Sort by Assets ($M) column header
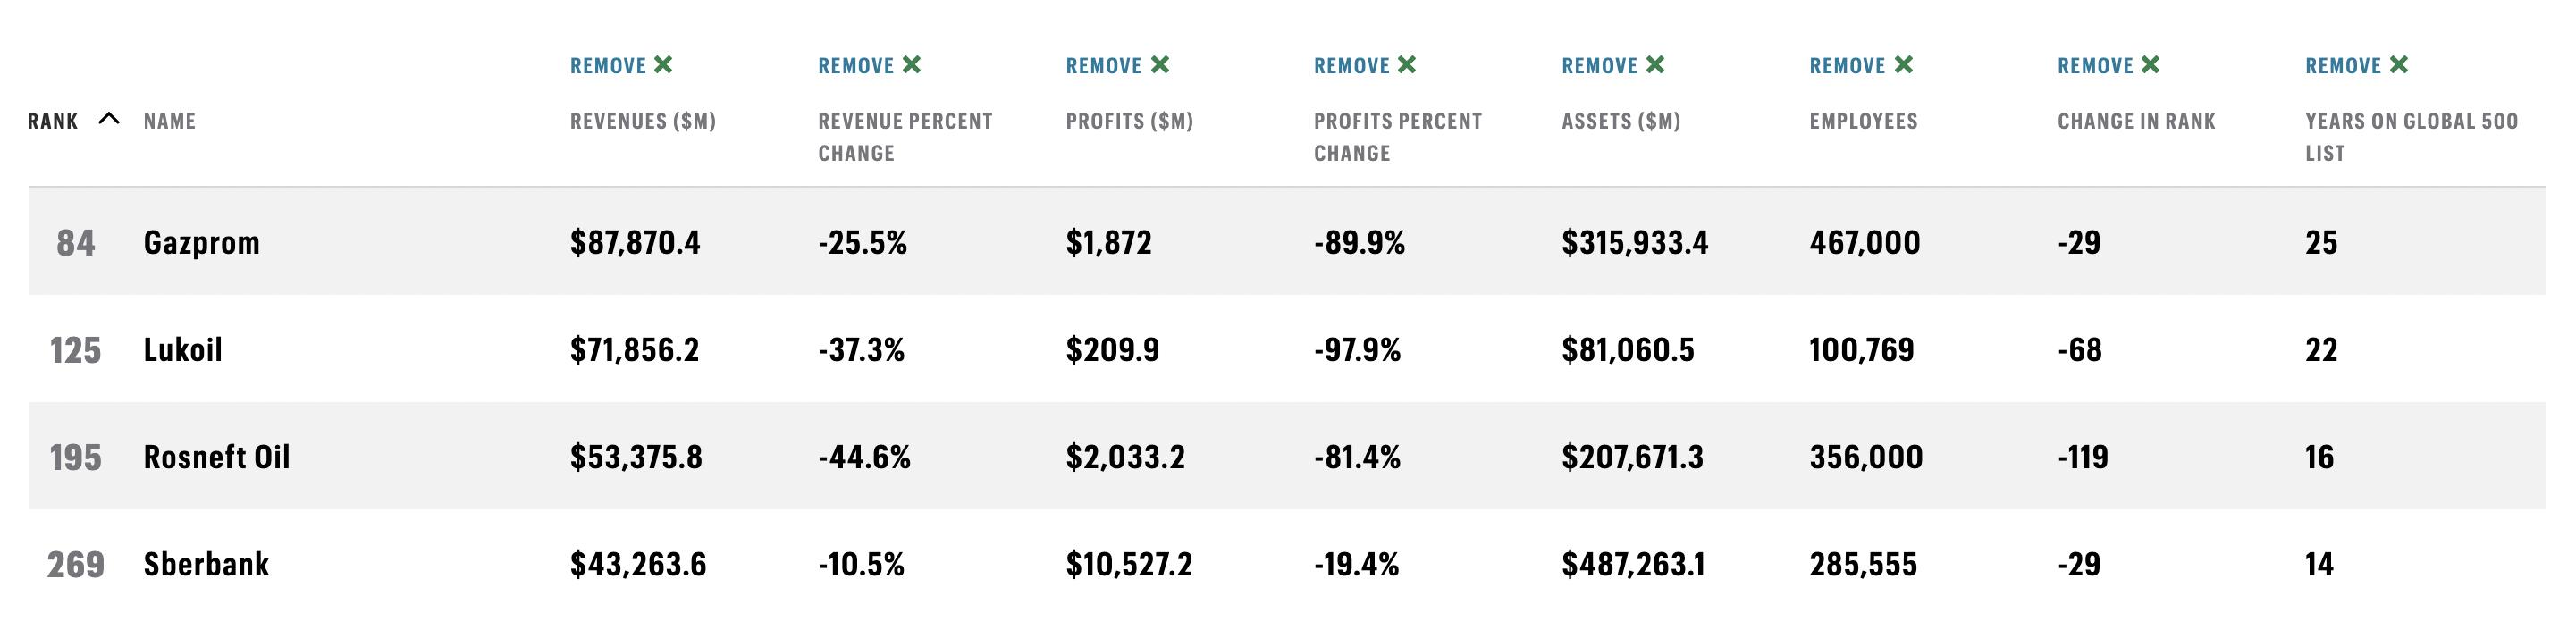Viewport: 2576px width, 638px height. [1621, 121]
